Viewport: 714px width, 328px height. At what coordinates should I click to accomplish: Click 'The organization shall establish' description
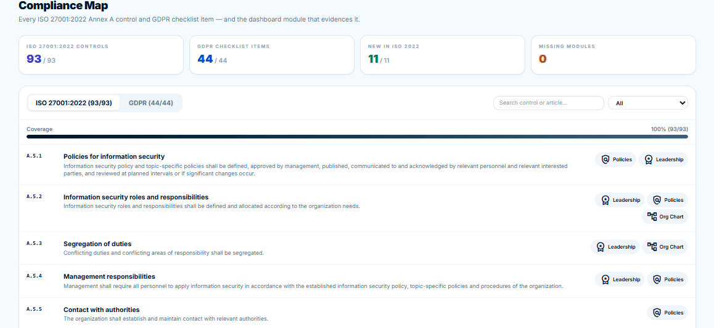(x=166, y=318)
